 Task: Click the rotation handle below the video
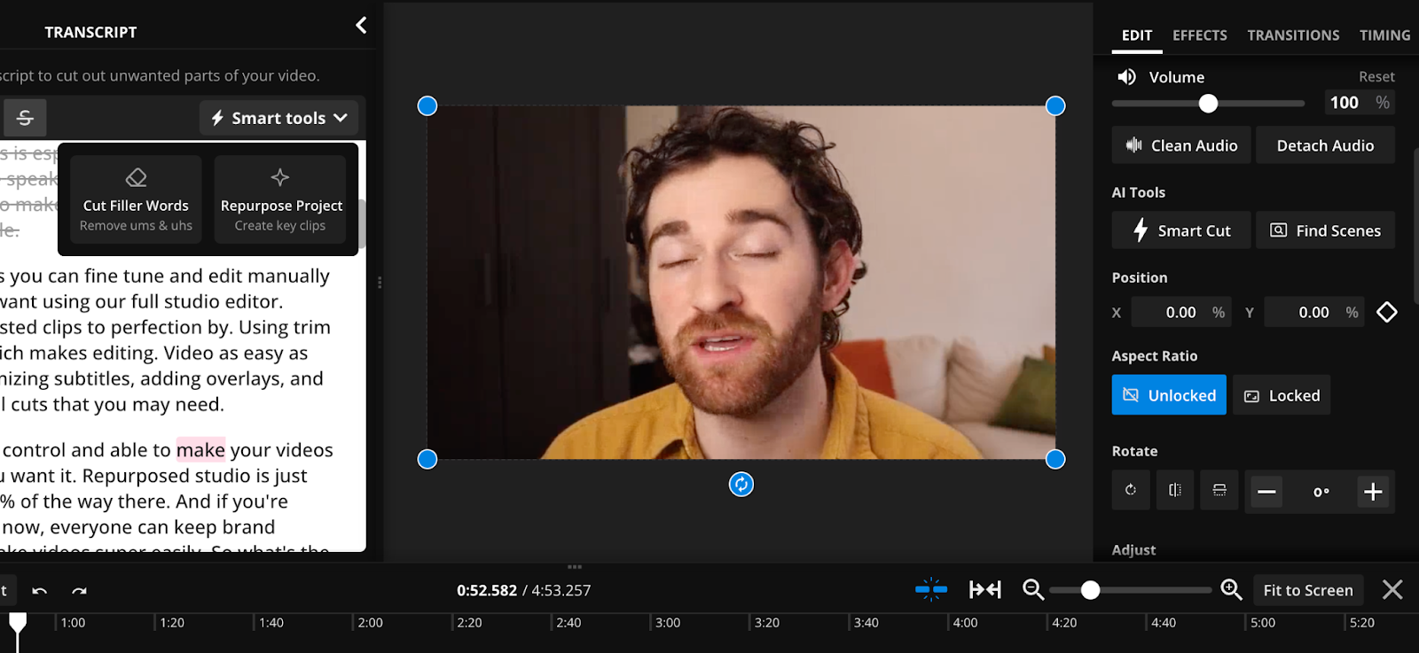point(741,485)
